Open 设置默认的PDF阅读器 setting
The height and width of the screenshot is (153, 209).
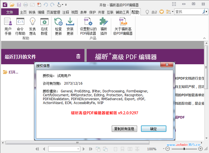pyautogui.click(x=88, y=26)
